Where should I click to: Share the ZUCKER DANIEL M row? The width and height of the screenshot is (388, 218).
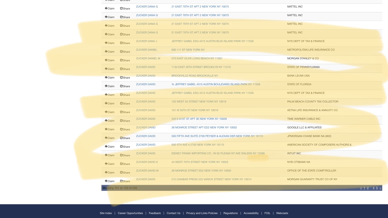click(x=125, y=60)
